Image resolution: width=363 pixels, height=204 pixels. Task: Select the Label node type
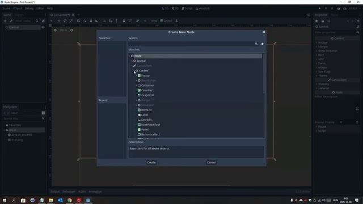(145, 114)
